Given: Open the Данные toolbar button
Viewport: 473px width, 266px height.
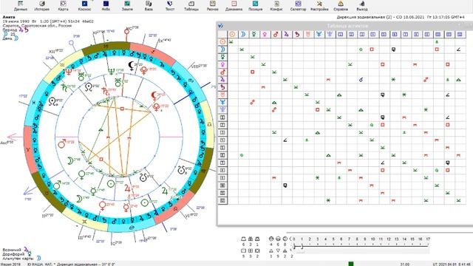Looking at the screenshot, I should (x=21, y=5).
